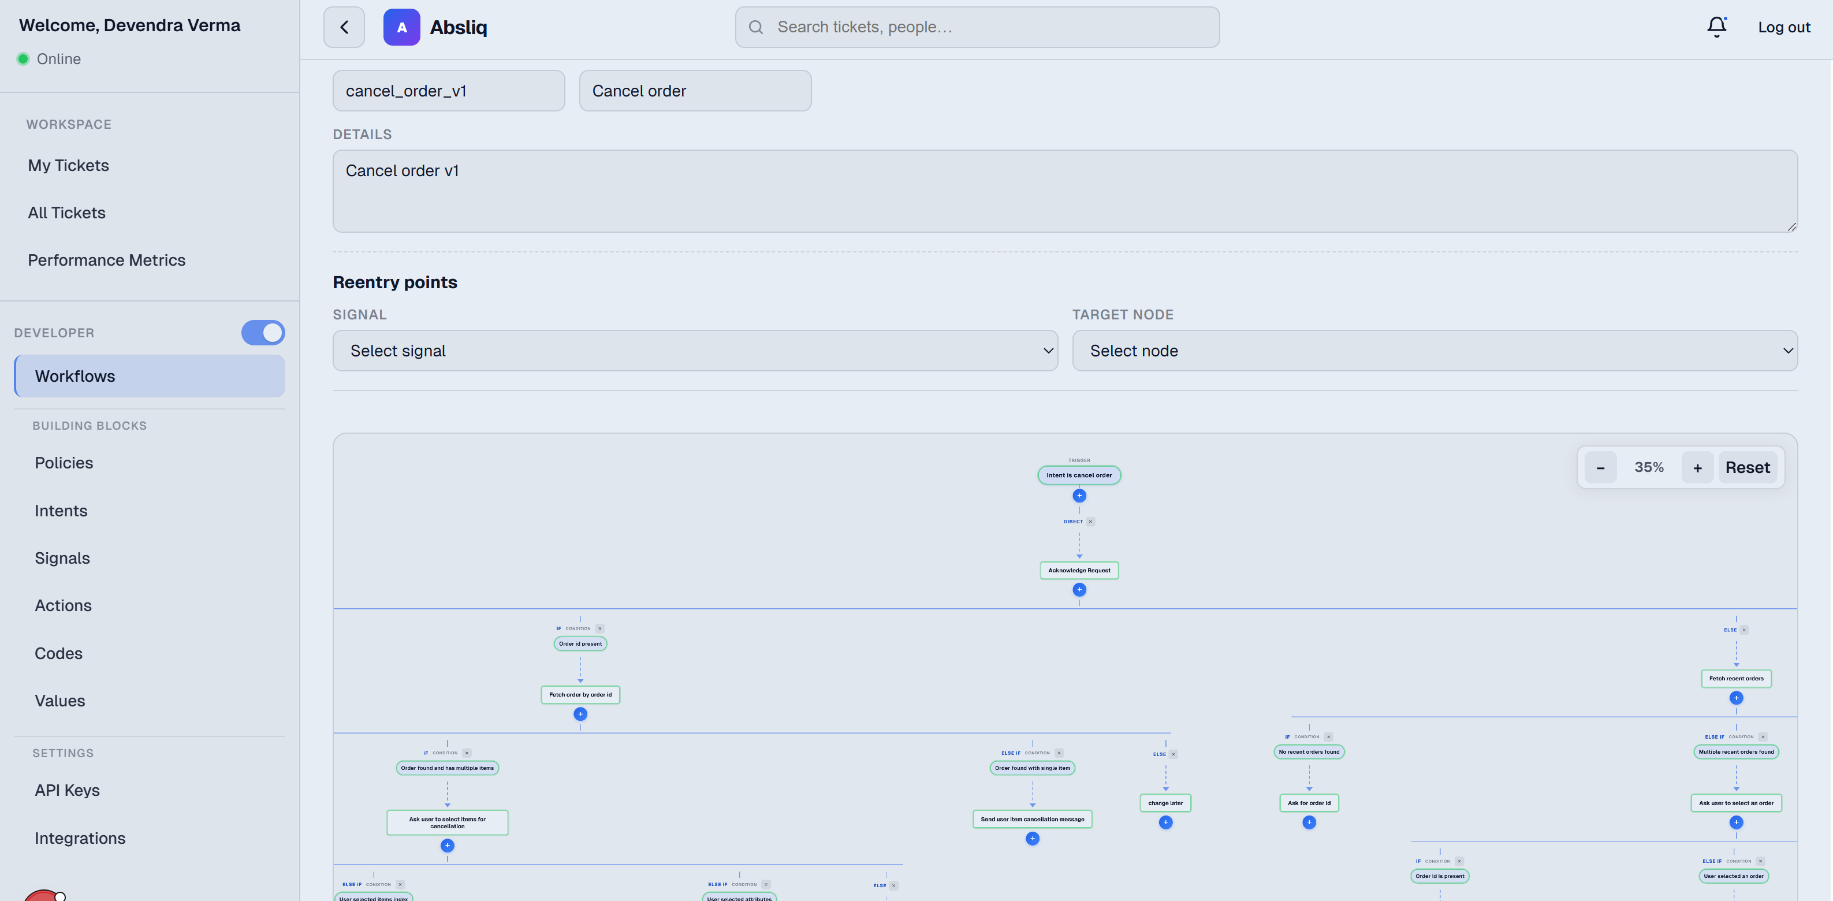Add node after Fetch recent orders
This screenshot has height=901, width=1833.
[x=1735, y=698]
